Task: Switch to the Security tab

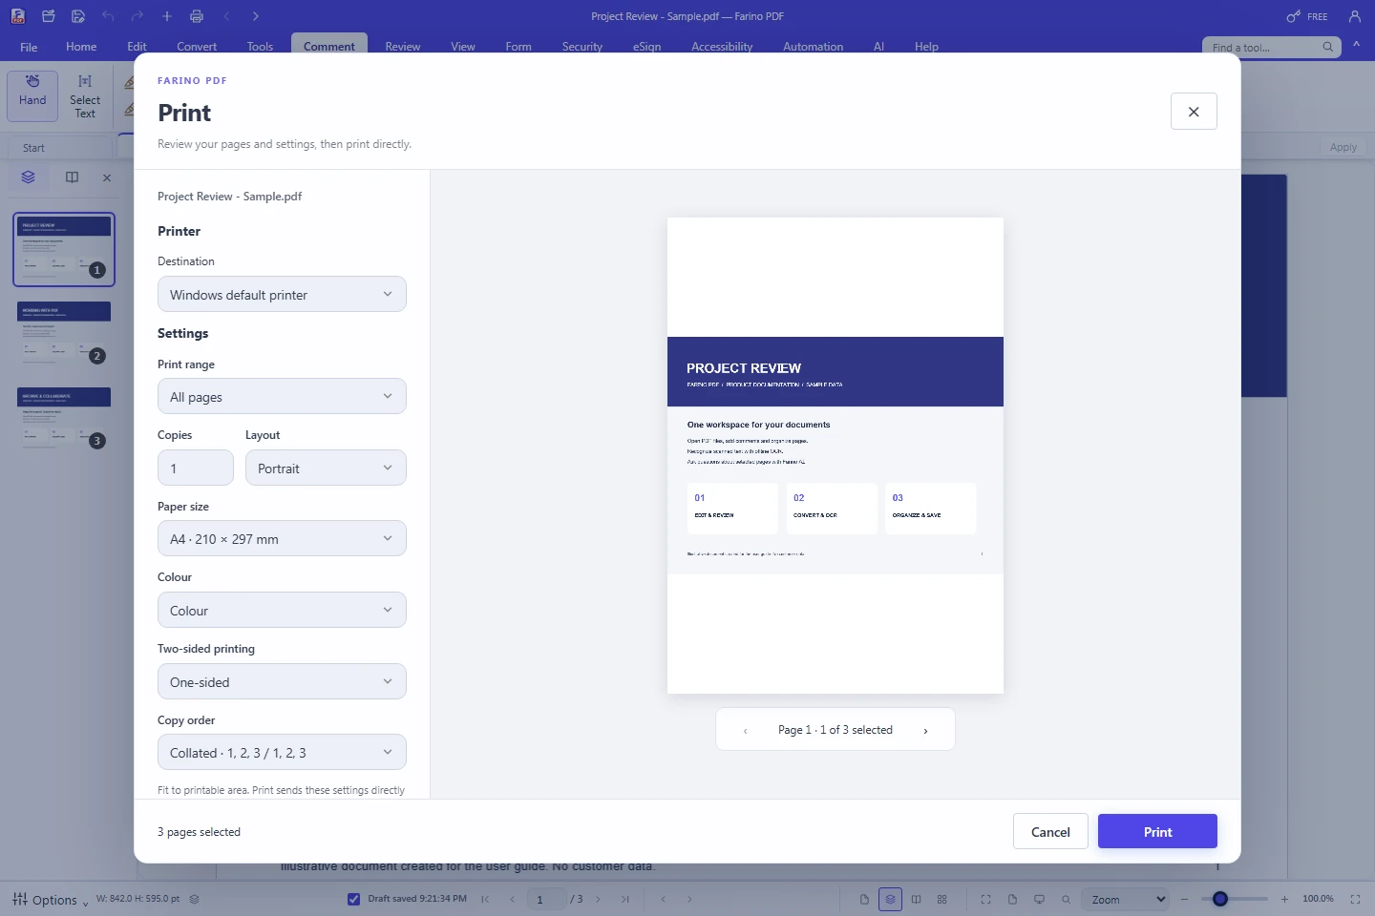Action: click(582, 47)
